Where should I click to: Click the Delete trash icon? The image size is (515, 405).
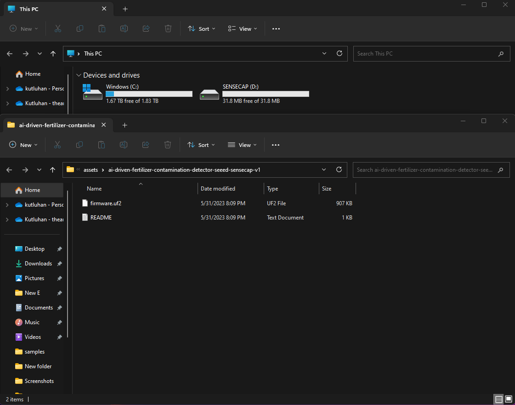point(168,145)
